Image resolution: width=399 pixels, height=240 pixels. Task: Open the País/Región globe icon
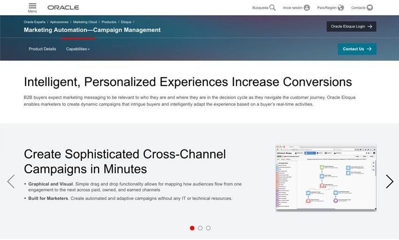341,7
